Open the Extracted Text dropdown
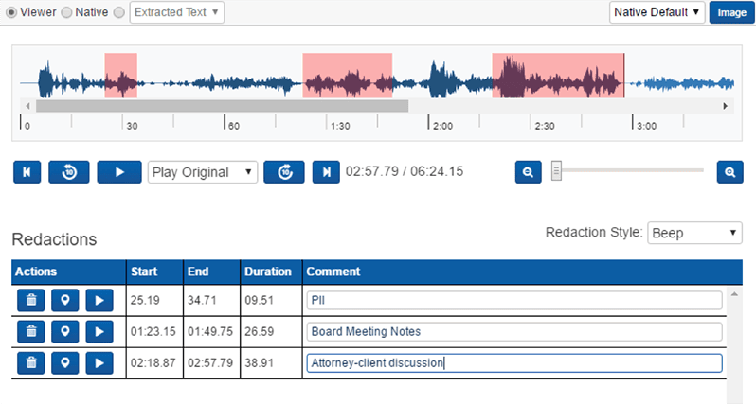The image size is (756, 404). [x=177, y=12]
